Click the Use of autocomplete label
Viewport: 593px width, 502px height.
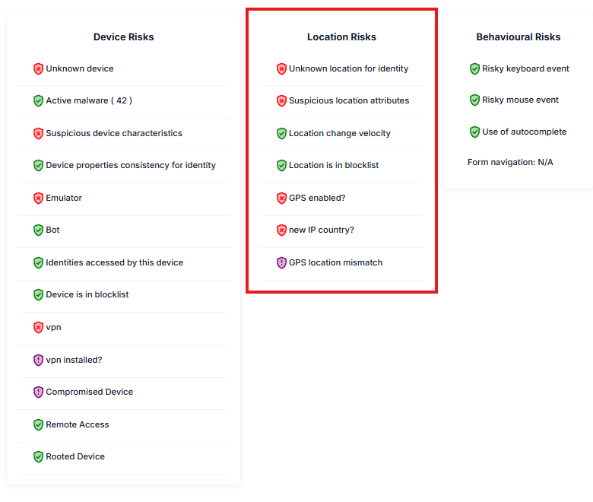[524, 132]
